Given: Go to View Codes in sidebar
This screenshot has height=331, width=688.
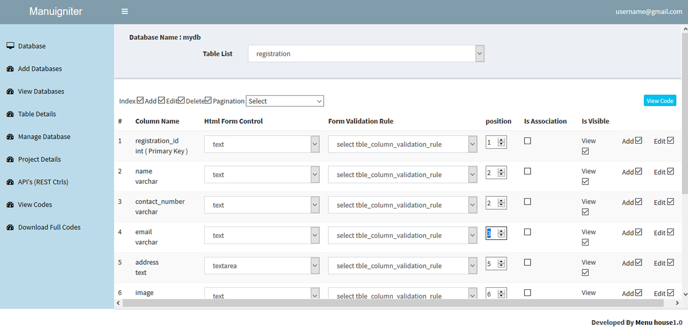Looking at the screenshot, I should click(35, 205).
